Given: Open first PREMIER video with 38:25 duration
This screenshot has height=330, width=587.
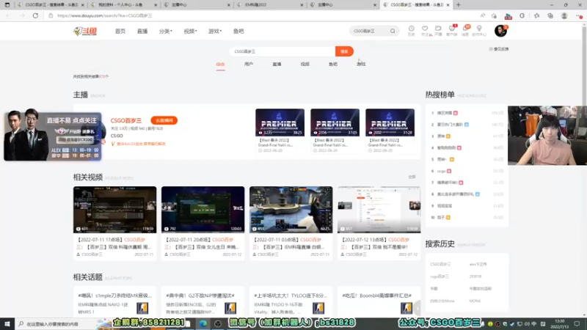Looking at the screenshot, I should 280,122.
